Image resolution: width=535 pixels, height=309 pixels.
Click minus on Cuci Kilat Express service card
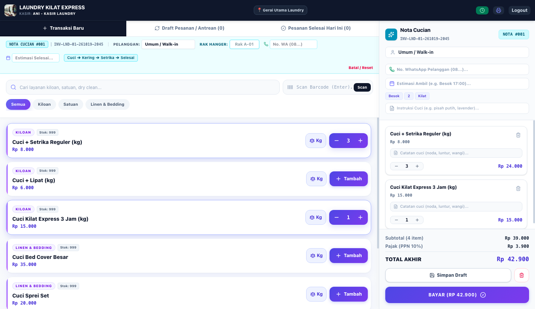[x=337, y=217]
